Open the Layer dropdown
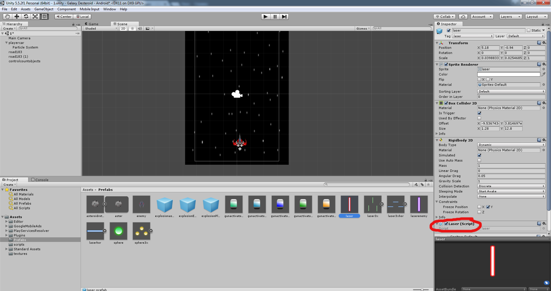Viewport: 551px width, 291px height. [526, 36]
